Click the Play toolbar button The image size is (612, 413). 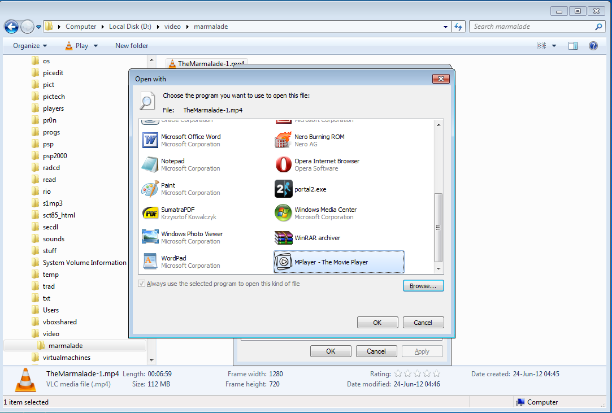(76, 46)
